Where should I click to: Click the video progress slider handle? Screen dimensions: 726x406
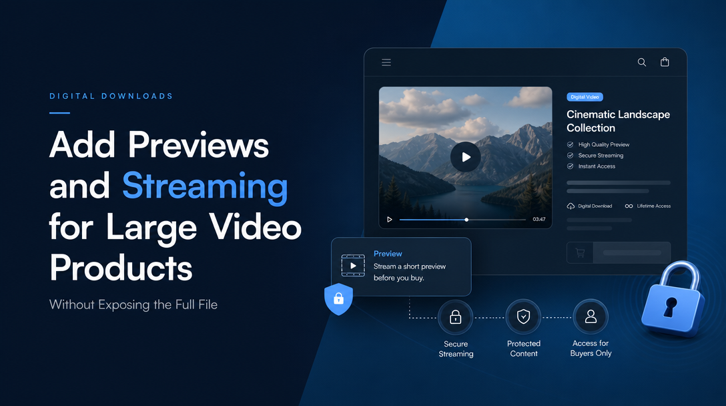click(x=466, y=220)
